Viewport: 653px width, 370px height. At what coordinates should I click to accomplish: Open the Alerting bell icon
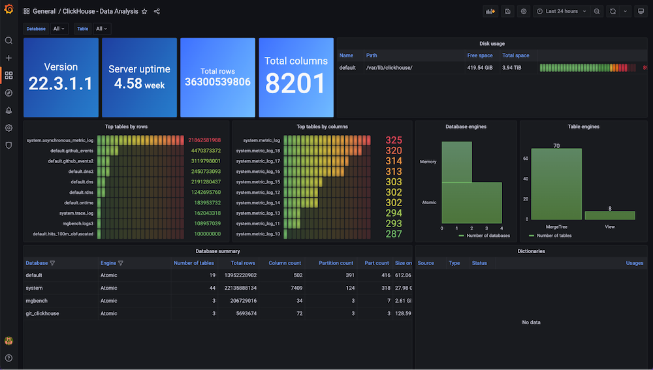(8, 110)
